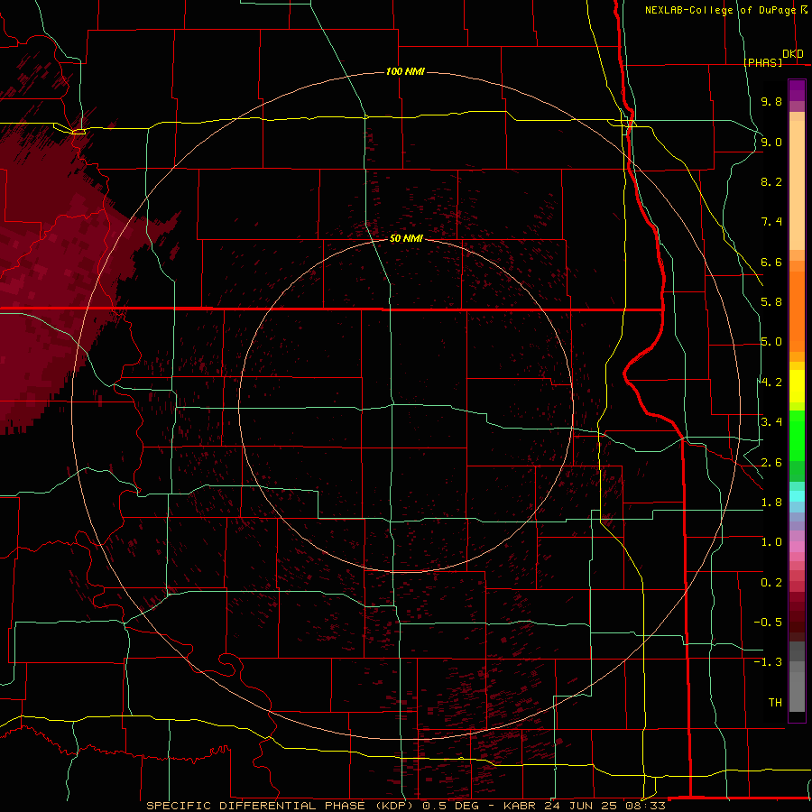
Task: Click the DKD product label
Action: click(x=792, y=54)
